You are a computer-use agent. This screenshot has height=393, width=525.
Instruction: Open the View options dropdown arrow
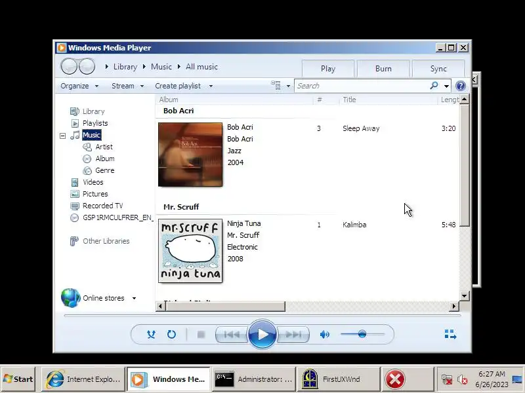click(288, 86)
